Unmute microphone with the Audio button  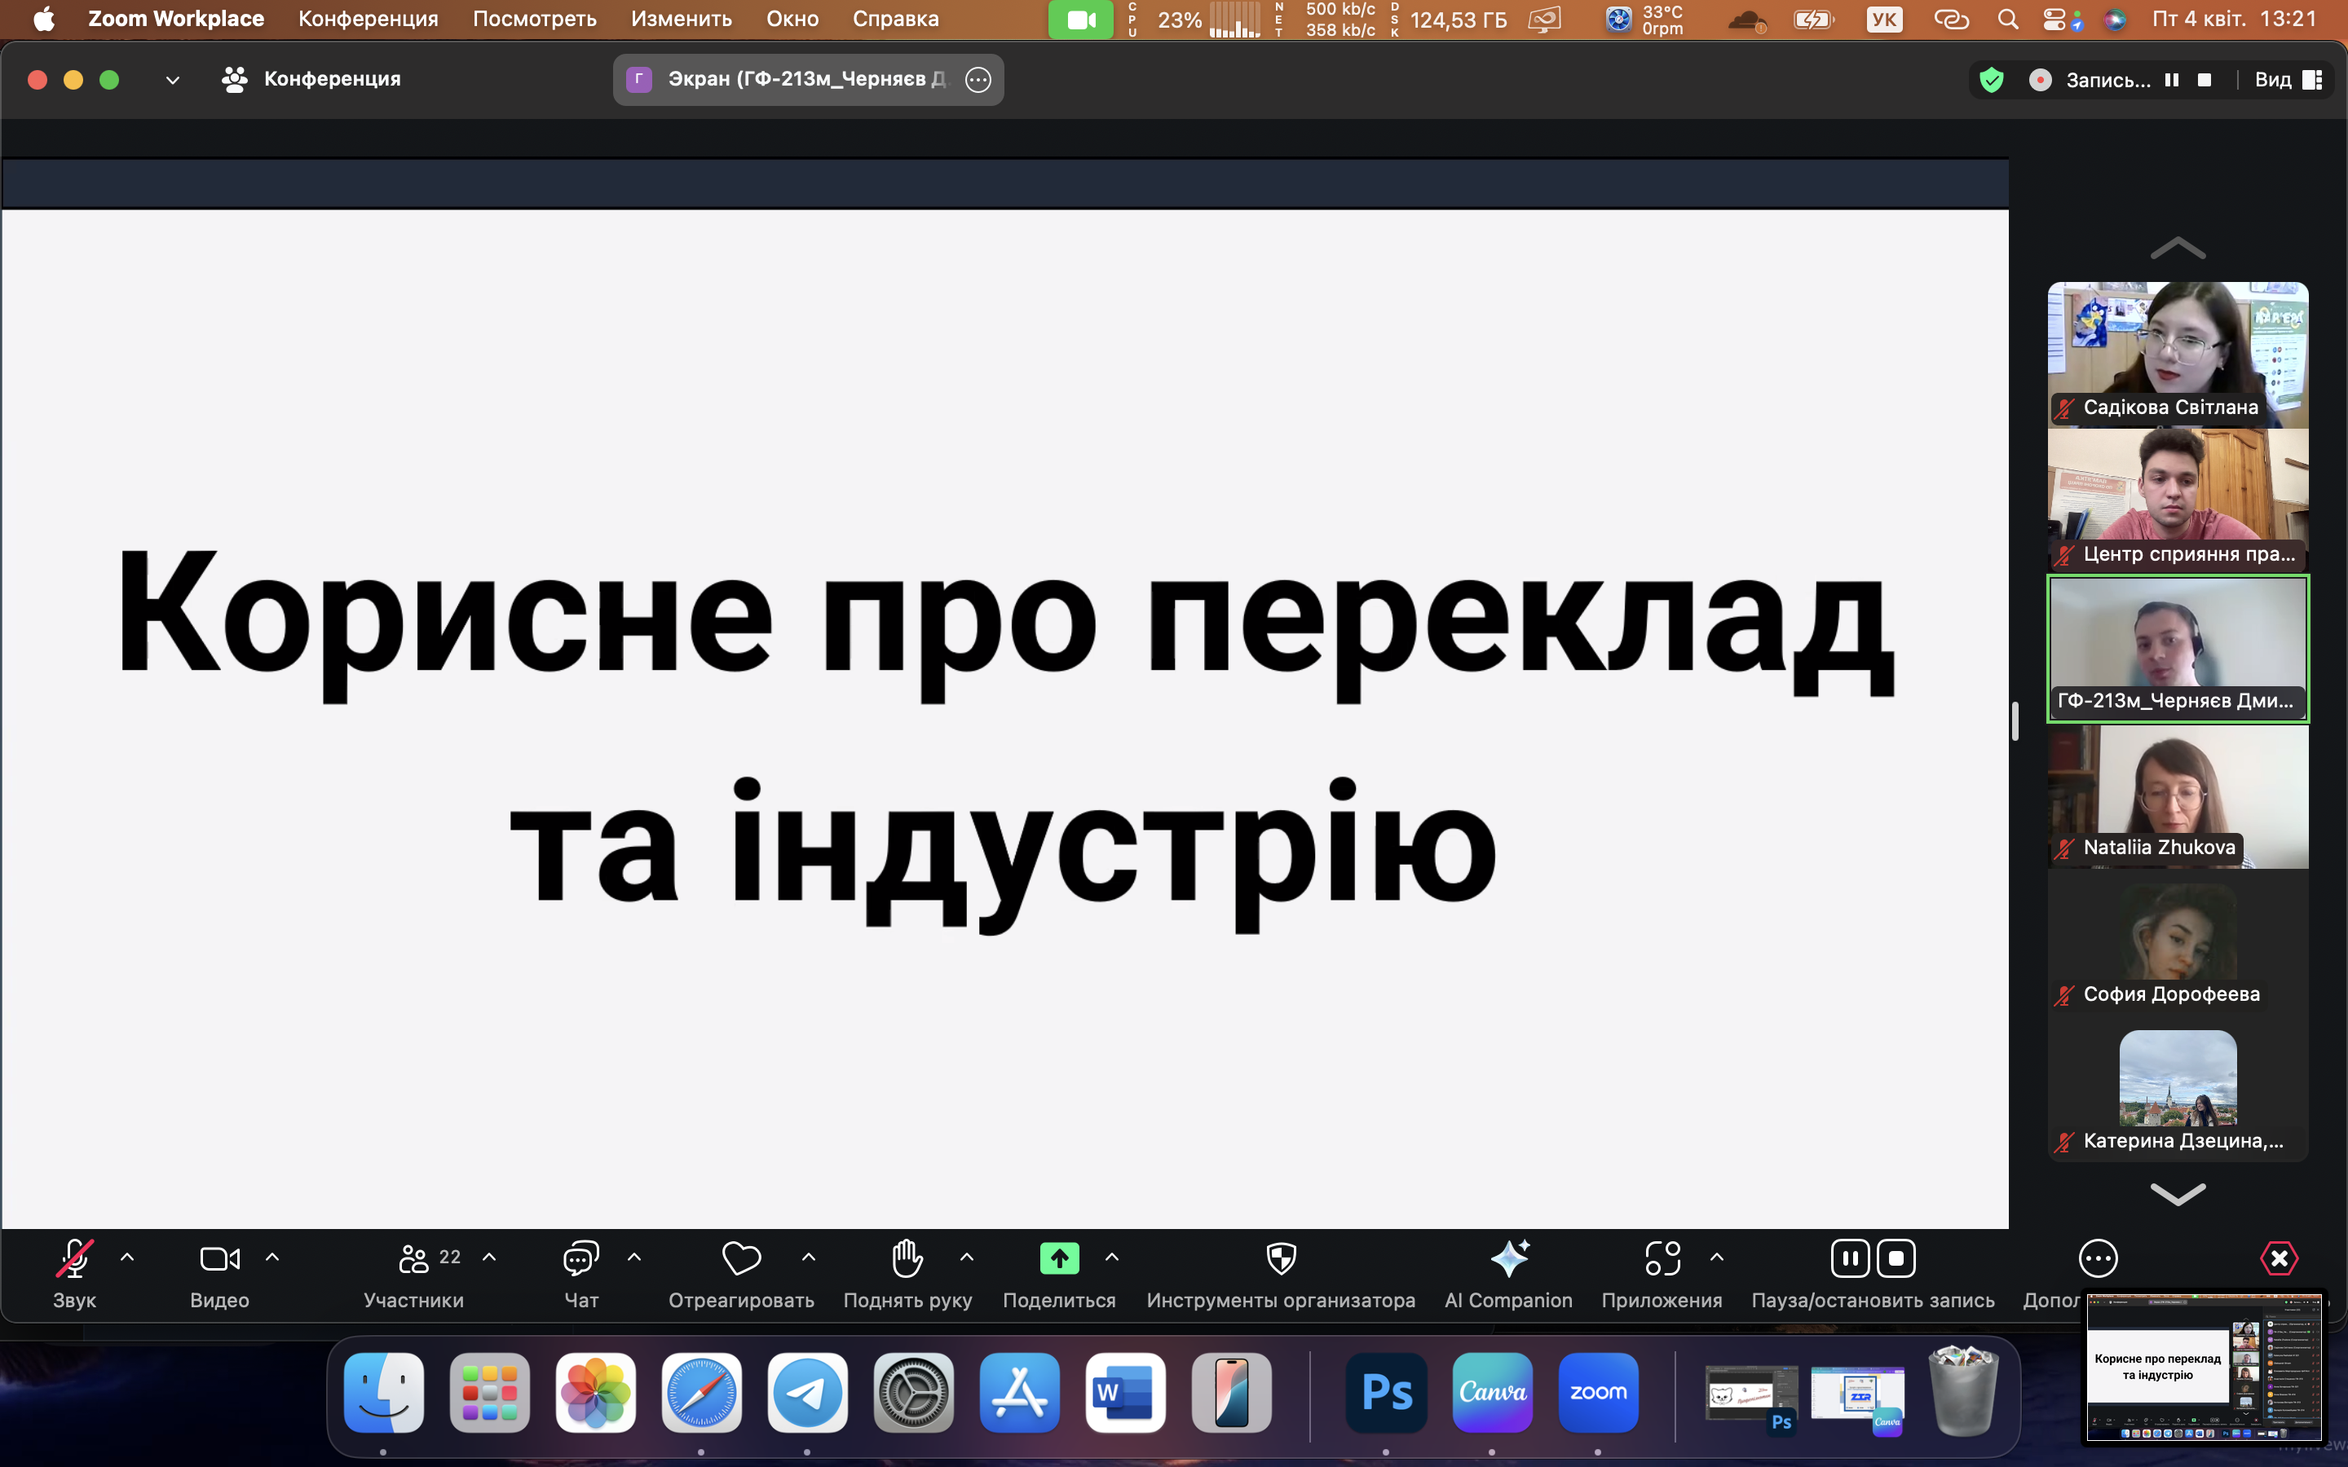coord(75,1258)
